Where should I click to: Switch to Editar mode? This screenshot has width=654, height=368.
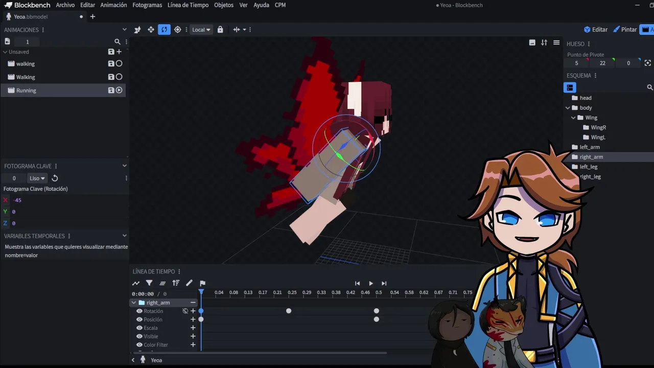[596, 30]
